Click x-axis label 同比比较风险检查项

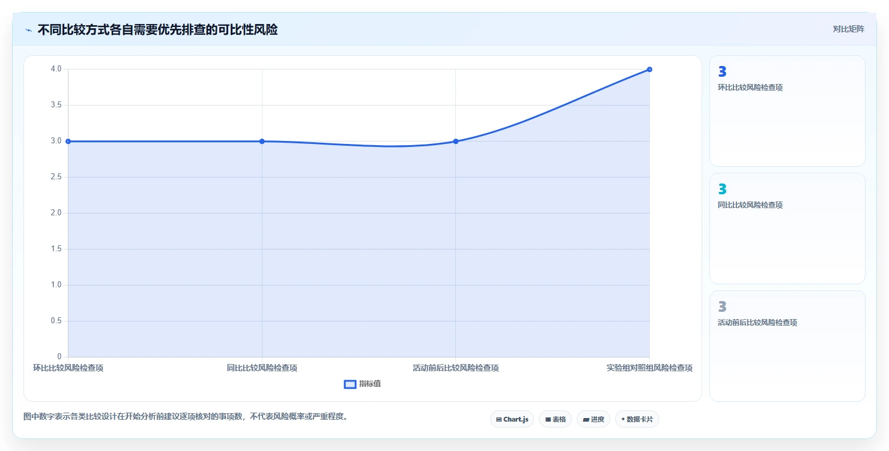pos(262,368)
